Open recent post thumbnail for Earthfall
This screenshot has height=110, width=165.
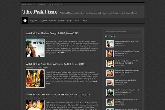tap(110, 102)
